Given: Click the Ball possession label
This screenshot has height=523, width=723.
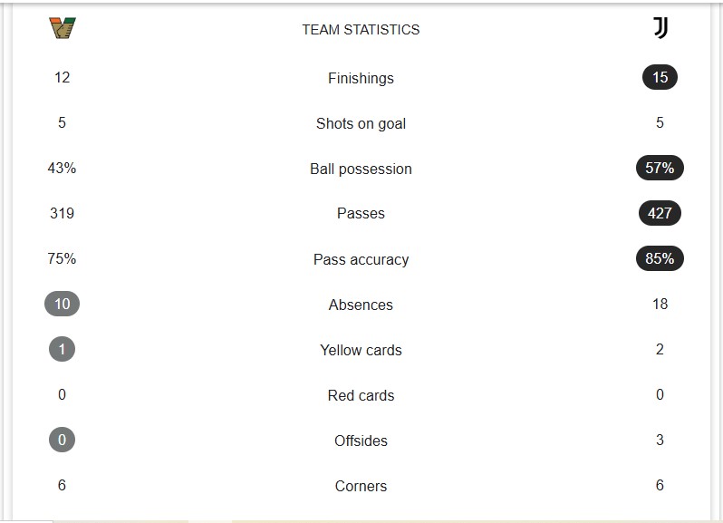Looking at the screenshot, I should [x=361, y=169].
